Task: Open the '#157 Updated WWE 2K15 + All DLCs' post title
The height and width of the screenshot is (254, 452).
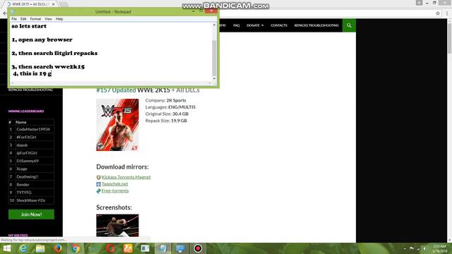Action: (x=148, y=90)
